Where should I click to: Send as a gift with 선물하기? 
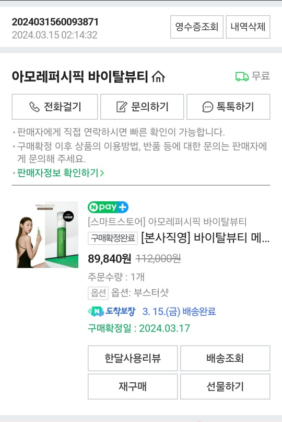pos(225,386)
